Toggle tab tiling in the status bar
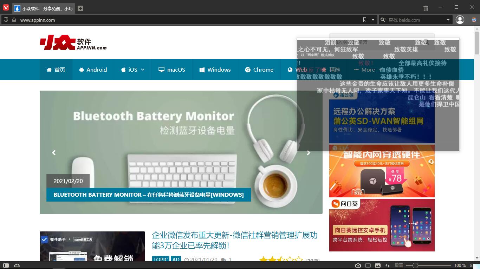480x269 pixels. 368,265
